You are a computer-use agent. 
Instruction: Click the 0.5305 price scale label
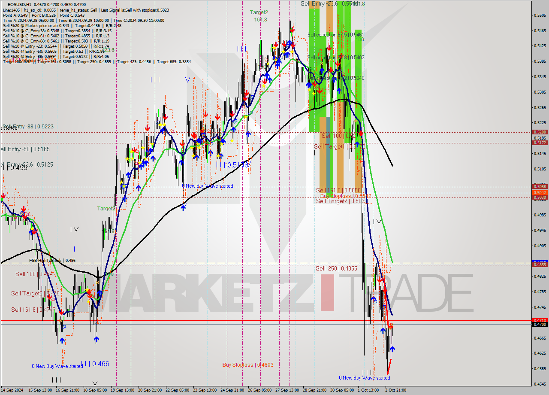(x=539, y=92)
